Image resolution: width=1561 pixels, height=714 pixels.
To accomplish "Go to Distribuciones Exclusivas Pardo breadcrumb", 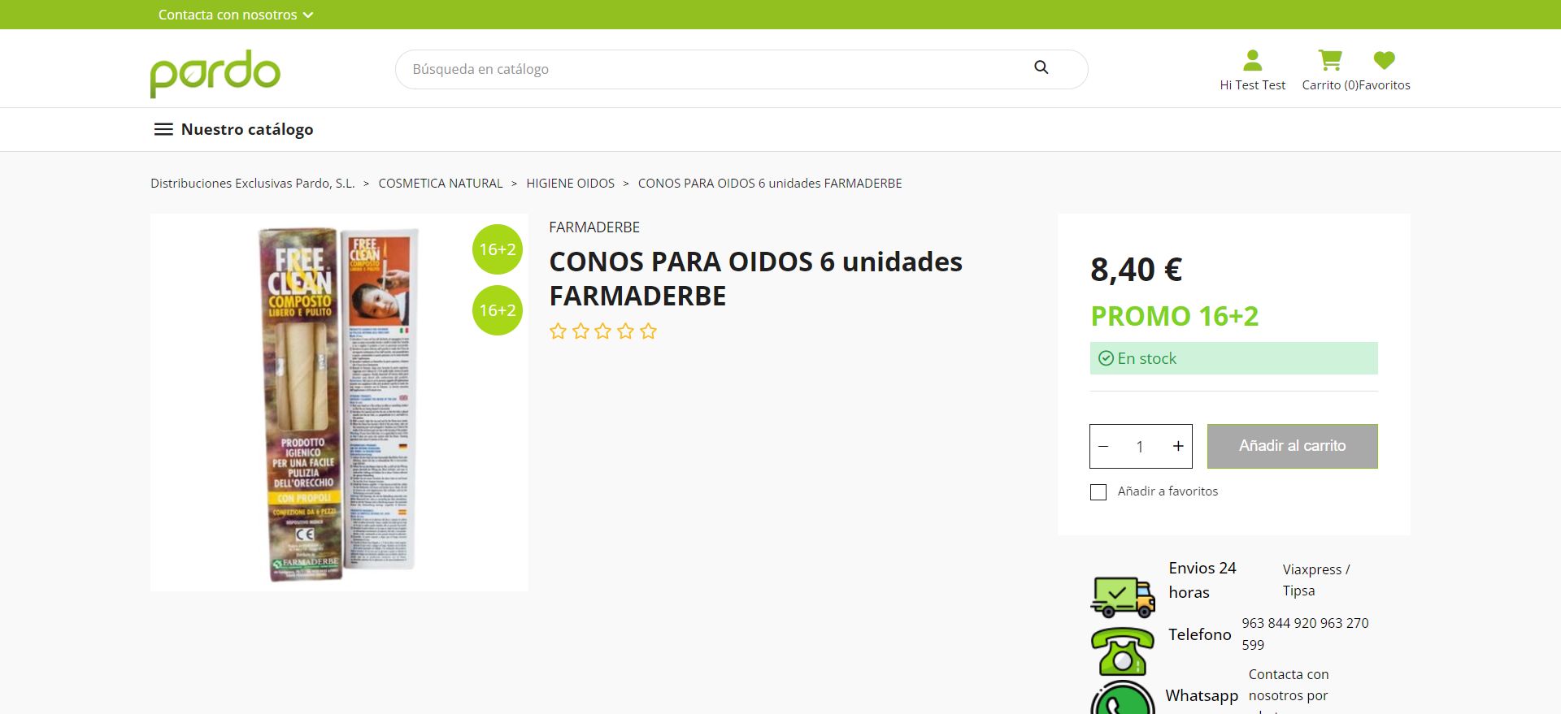I will (x=253, y=184).
